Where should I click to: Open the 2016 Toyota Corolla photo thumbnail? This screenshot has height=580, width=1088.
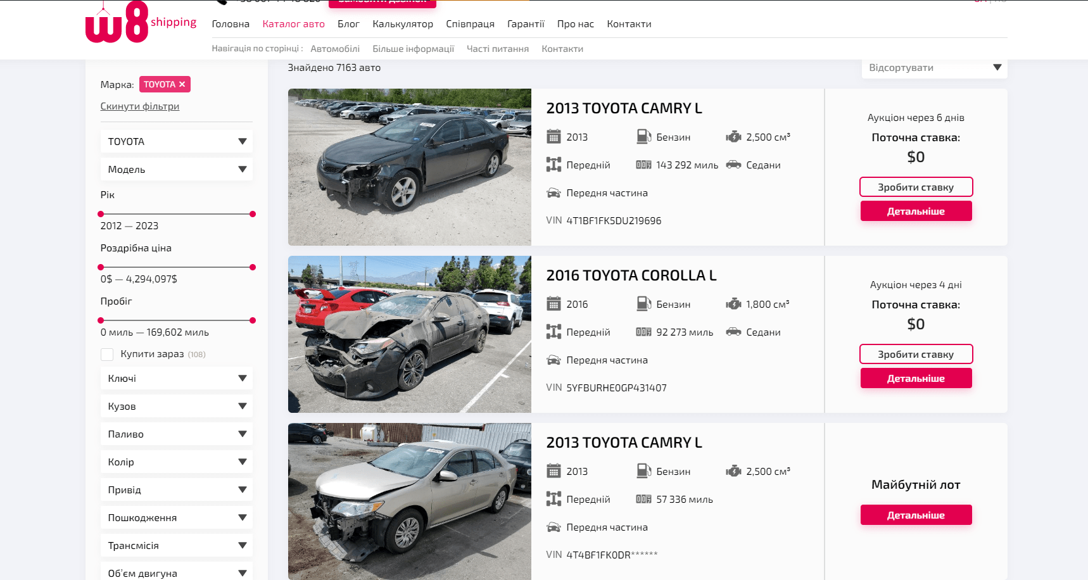point(410,334)
